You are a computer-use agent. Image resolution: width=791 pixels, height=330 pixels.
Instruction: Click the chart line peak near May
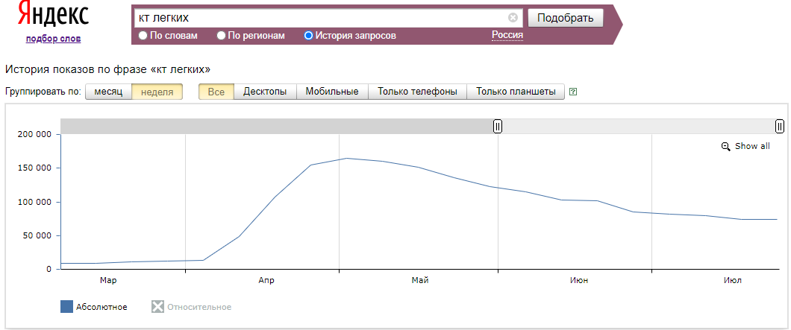[x=346, y=158]
